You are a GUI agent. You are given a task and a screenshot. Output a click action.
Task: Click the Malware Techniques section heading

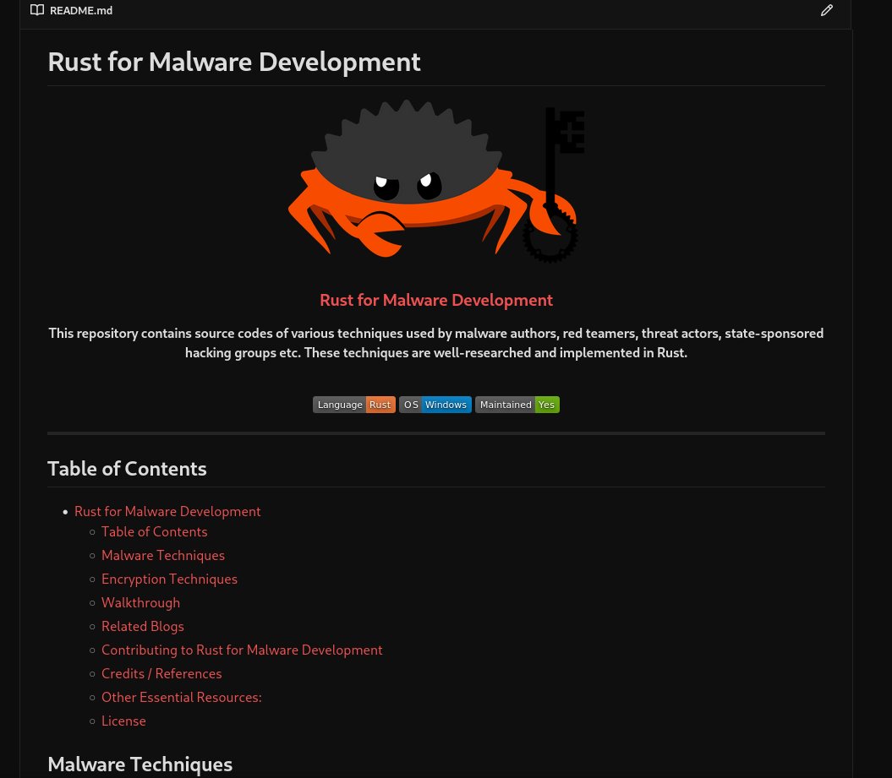[140, 764]
